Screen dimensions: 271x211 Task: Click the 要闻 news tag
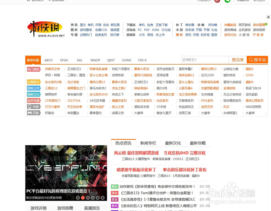pyautogui.click(x=114, y=206)
